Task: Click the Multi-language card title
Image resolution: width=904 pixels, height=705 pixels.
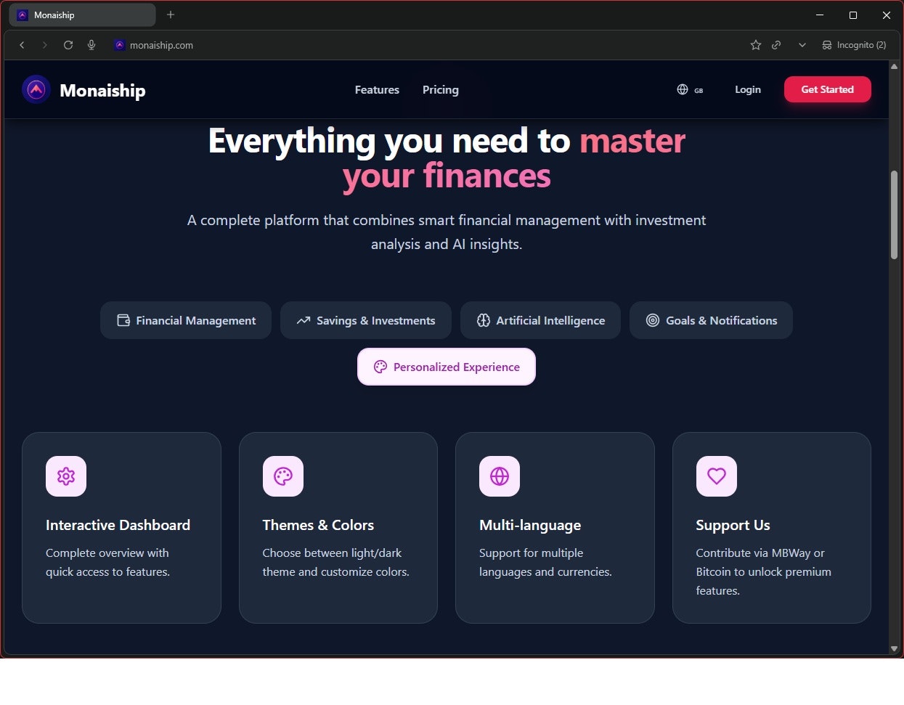Action: [x=530, y=526]
